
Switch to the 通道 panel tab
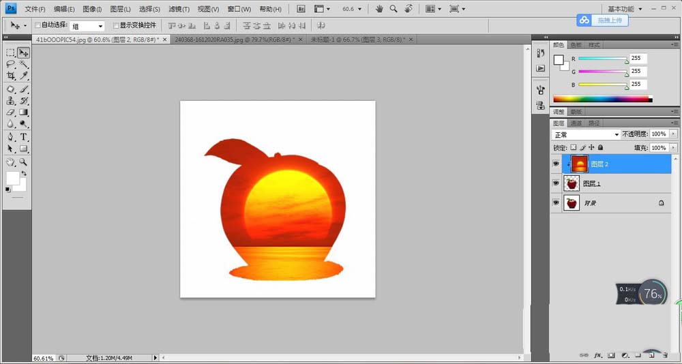click(x=576, y=123)
